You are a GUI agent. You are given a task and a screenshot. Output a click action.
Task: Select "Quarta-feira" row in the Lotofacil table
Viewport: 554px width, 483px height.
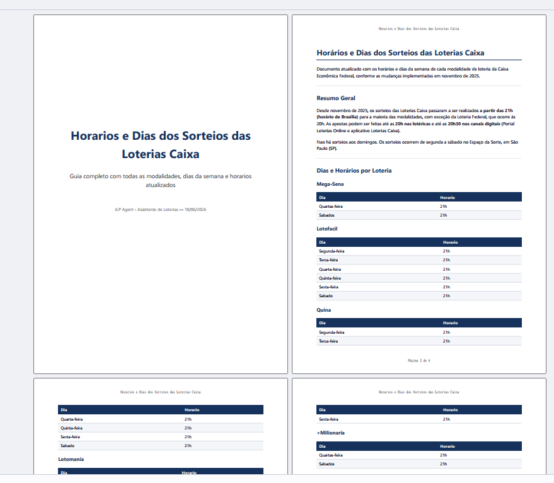(419, 269)
